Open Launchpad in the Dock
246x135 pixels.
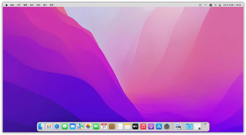coord(49,126)
